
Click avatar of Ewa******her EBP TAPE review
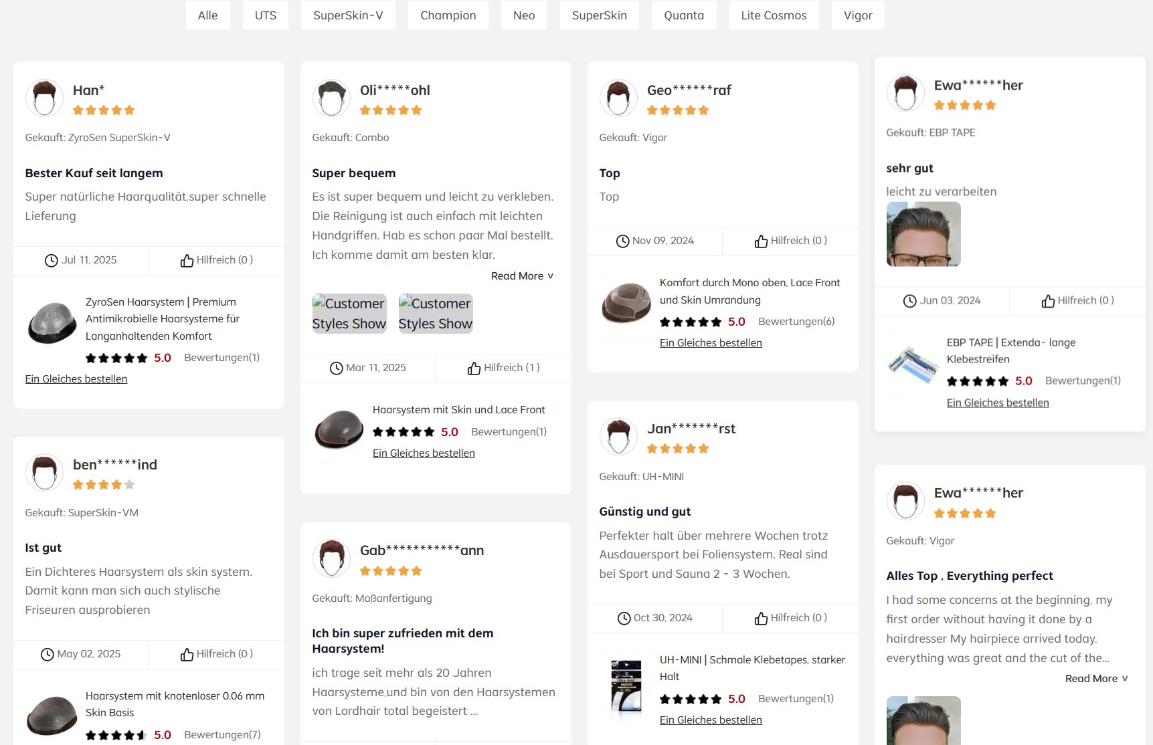(x=905, y=94)
